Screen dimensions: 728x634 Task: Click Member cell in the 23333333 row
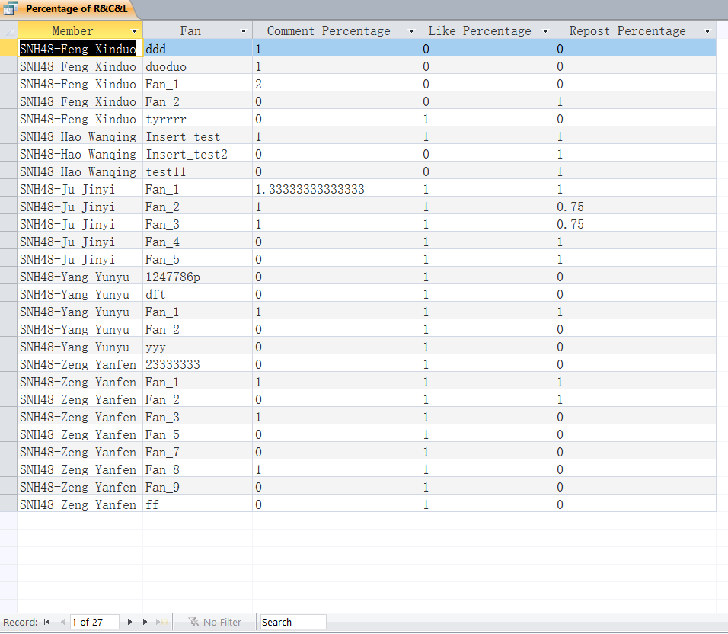[x=80, y=364]
